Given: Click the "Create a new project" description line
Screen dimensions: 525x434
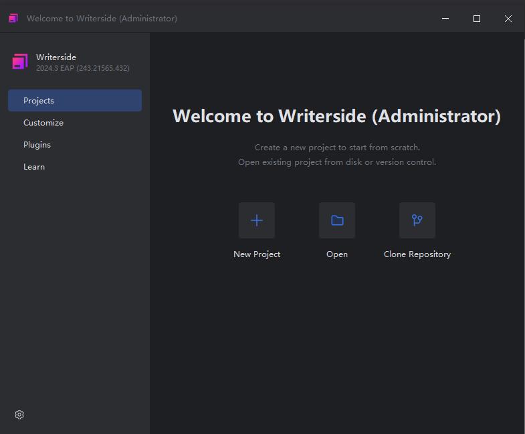Looking at the screenshot, I should pos(337,148).
